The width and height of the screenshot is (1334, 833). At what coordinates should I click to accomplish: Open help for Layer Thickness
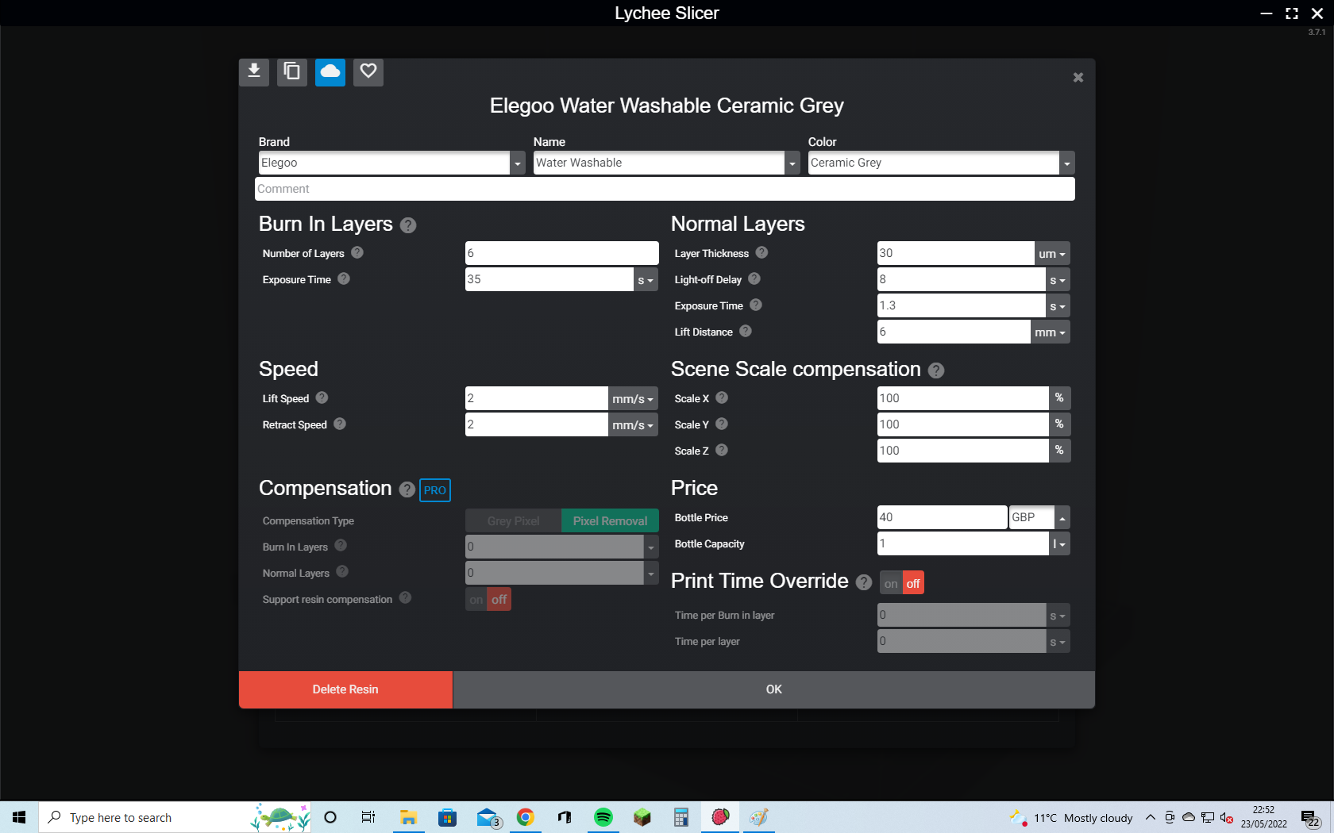(761, 252)
